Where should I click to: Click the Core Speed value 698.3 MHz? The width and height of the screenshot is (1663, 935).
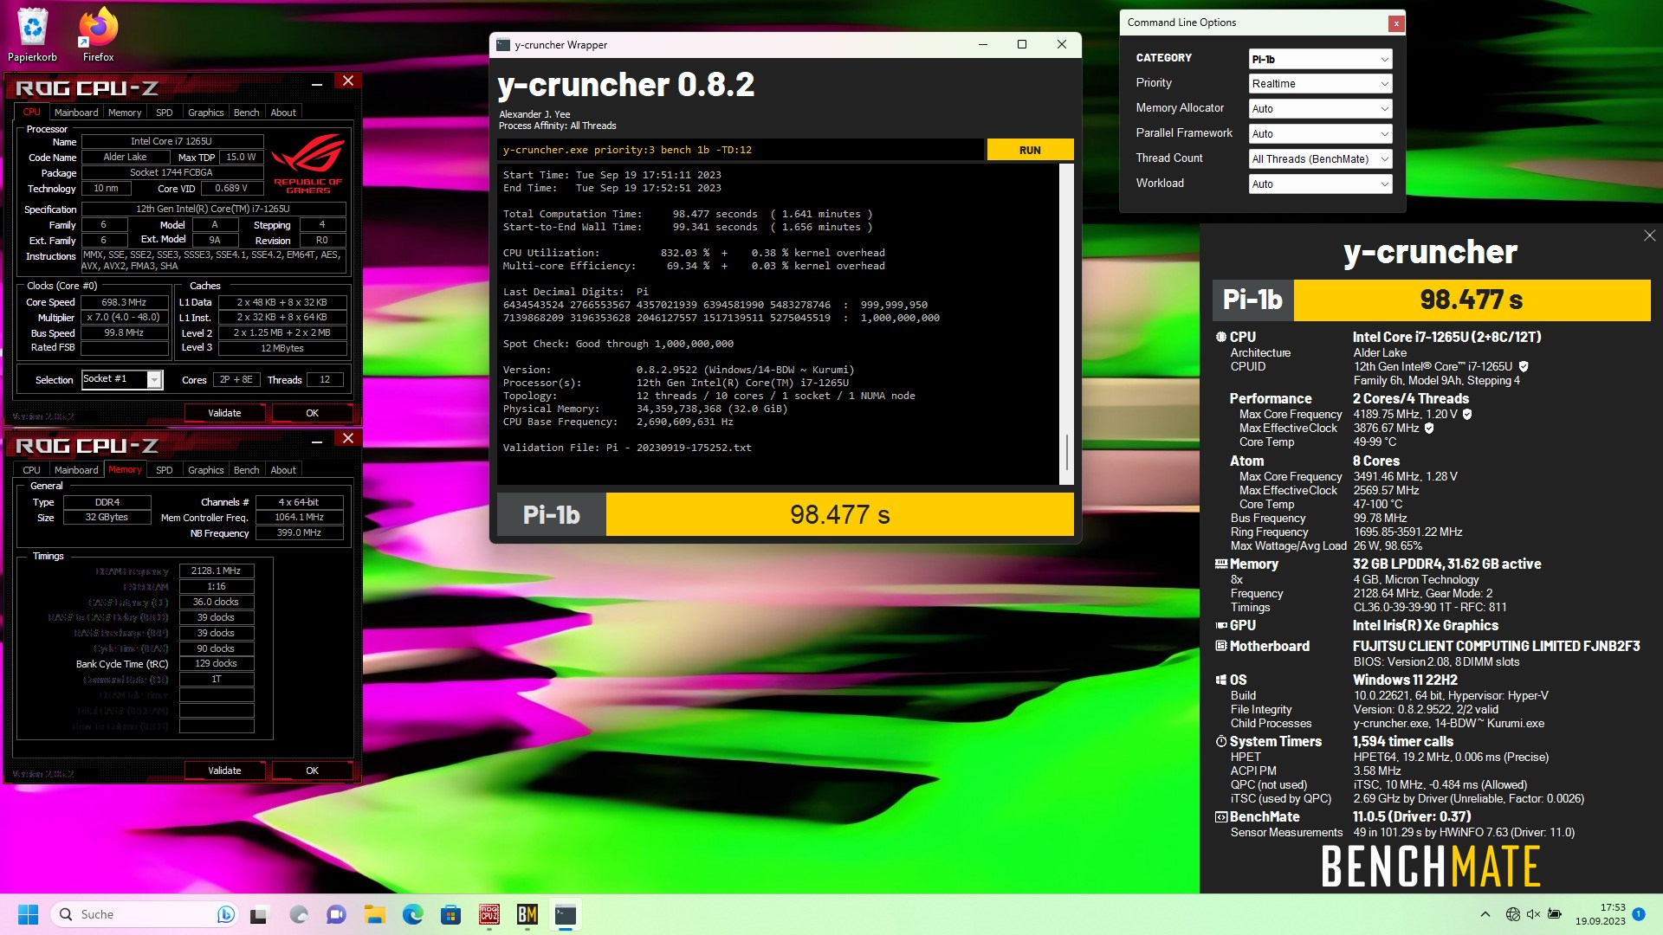[124, 302]
